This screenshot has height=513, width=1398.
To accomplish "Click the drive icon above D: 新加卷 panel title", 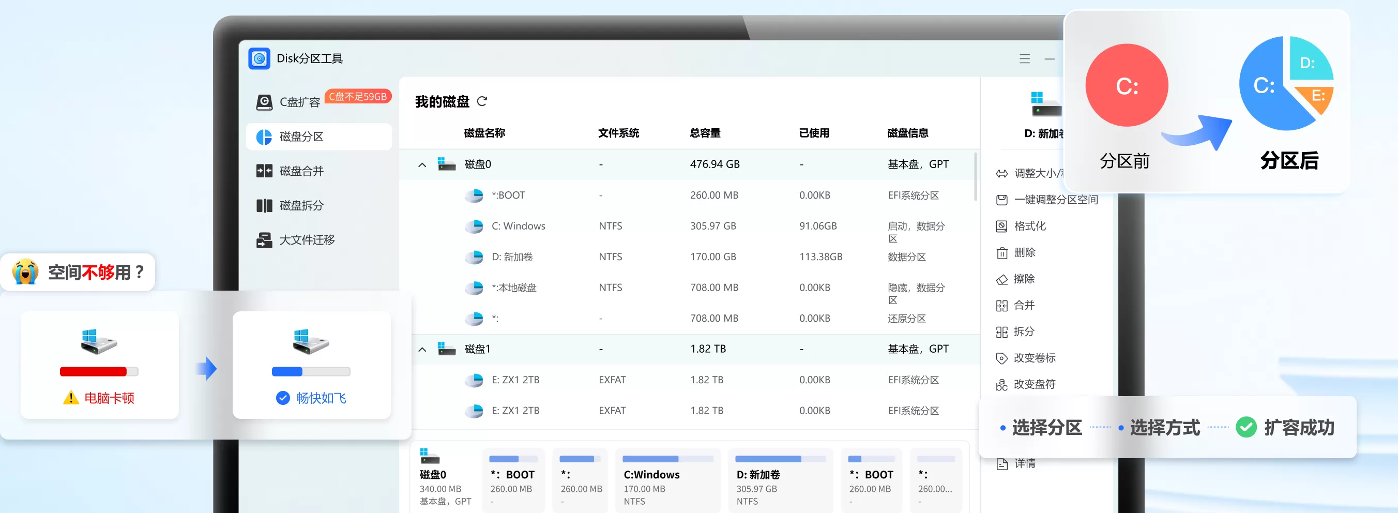I will (x=1046, y=103).
